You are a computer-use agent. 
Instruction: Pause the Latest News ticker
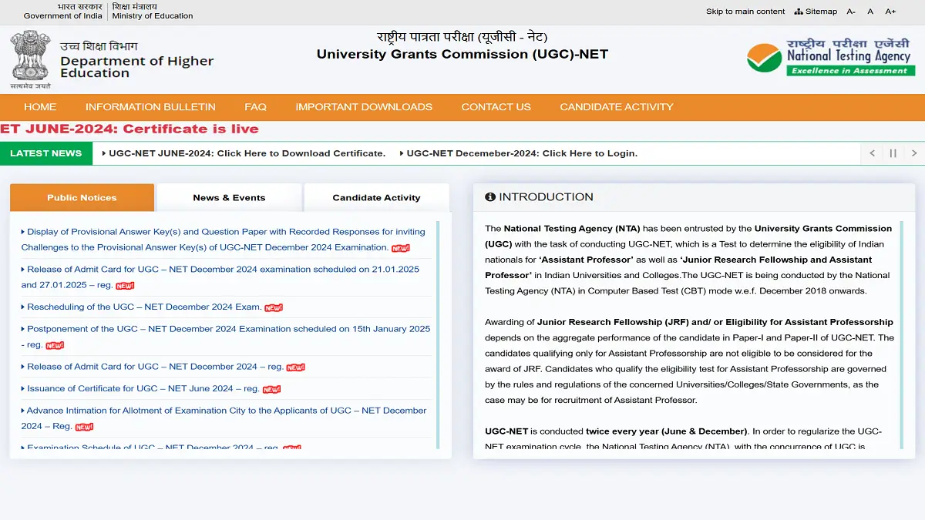(893, 153)
